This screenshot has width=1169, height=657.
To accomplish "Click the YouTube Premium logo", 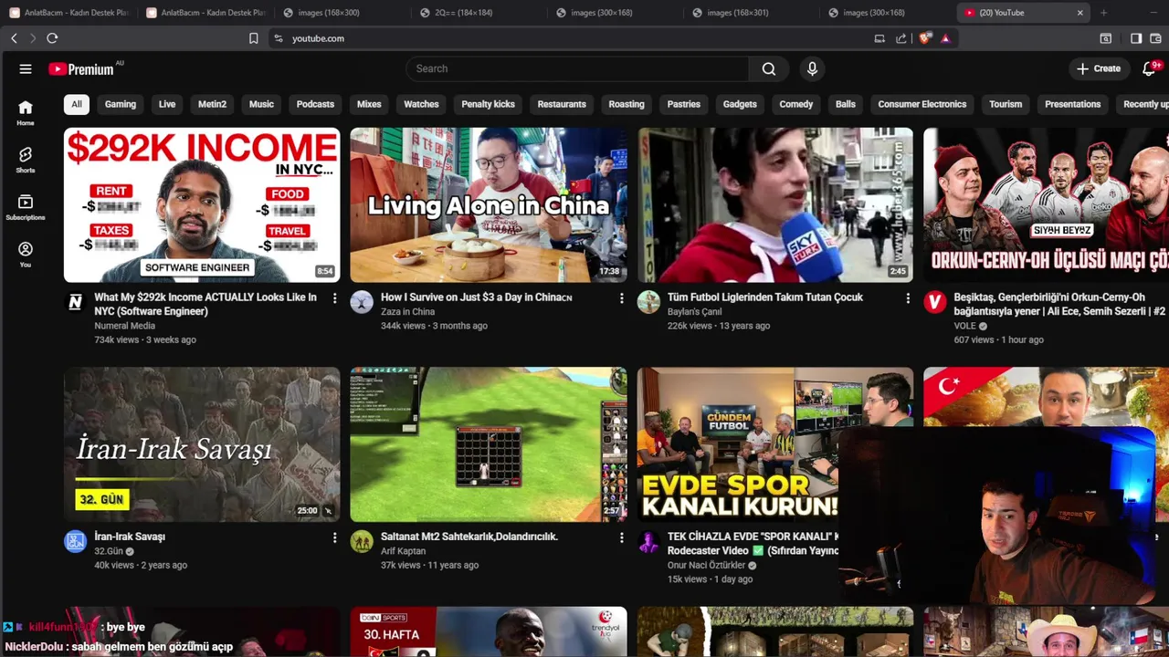I will [82, 68].
